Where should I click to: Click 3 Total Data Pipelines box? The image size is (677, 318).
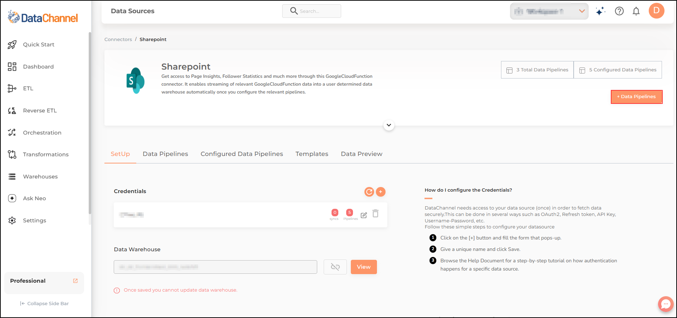(537, 70)
